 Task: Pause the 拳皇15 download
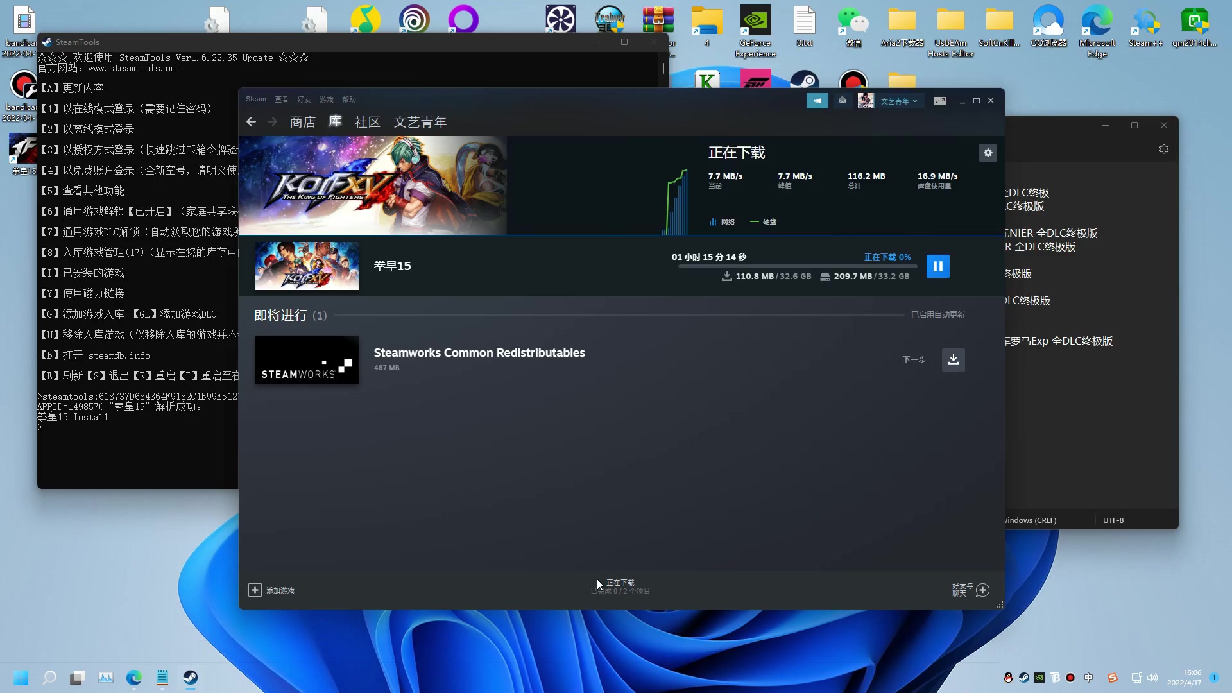pyautogui.click(x=937, y=266)
